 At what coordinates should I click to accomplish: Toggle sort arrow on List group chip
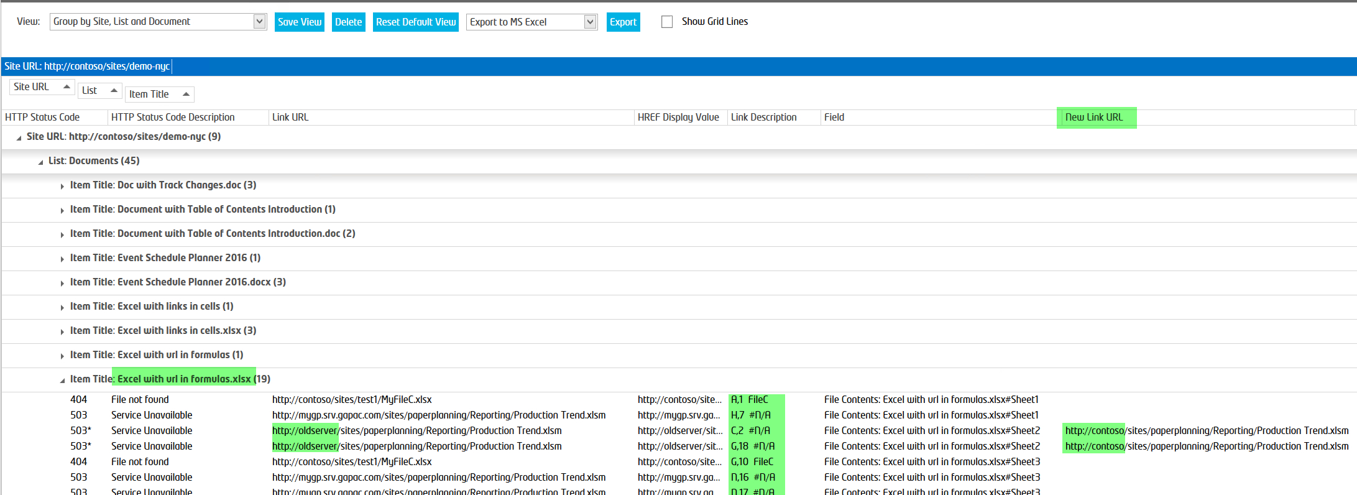pos(114,91)
